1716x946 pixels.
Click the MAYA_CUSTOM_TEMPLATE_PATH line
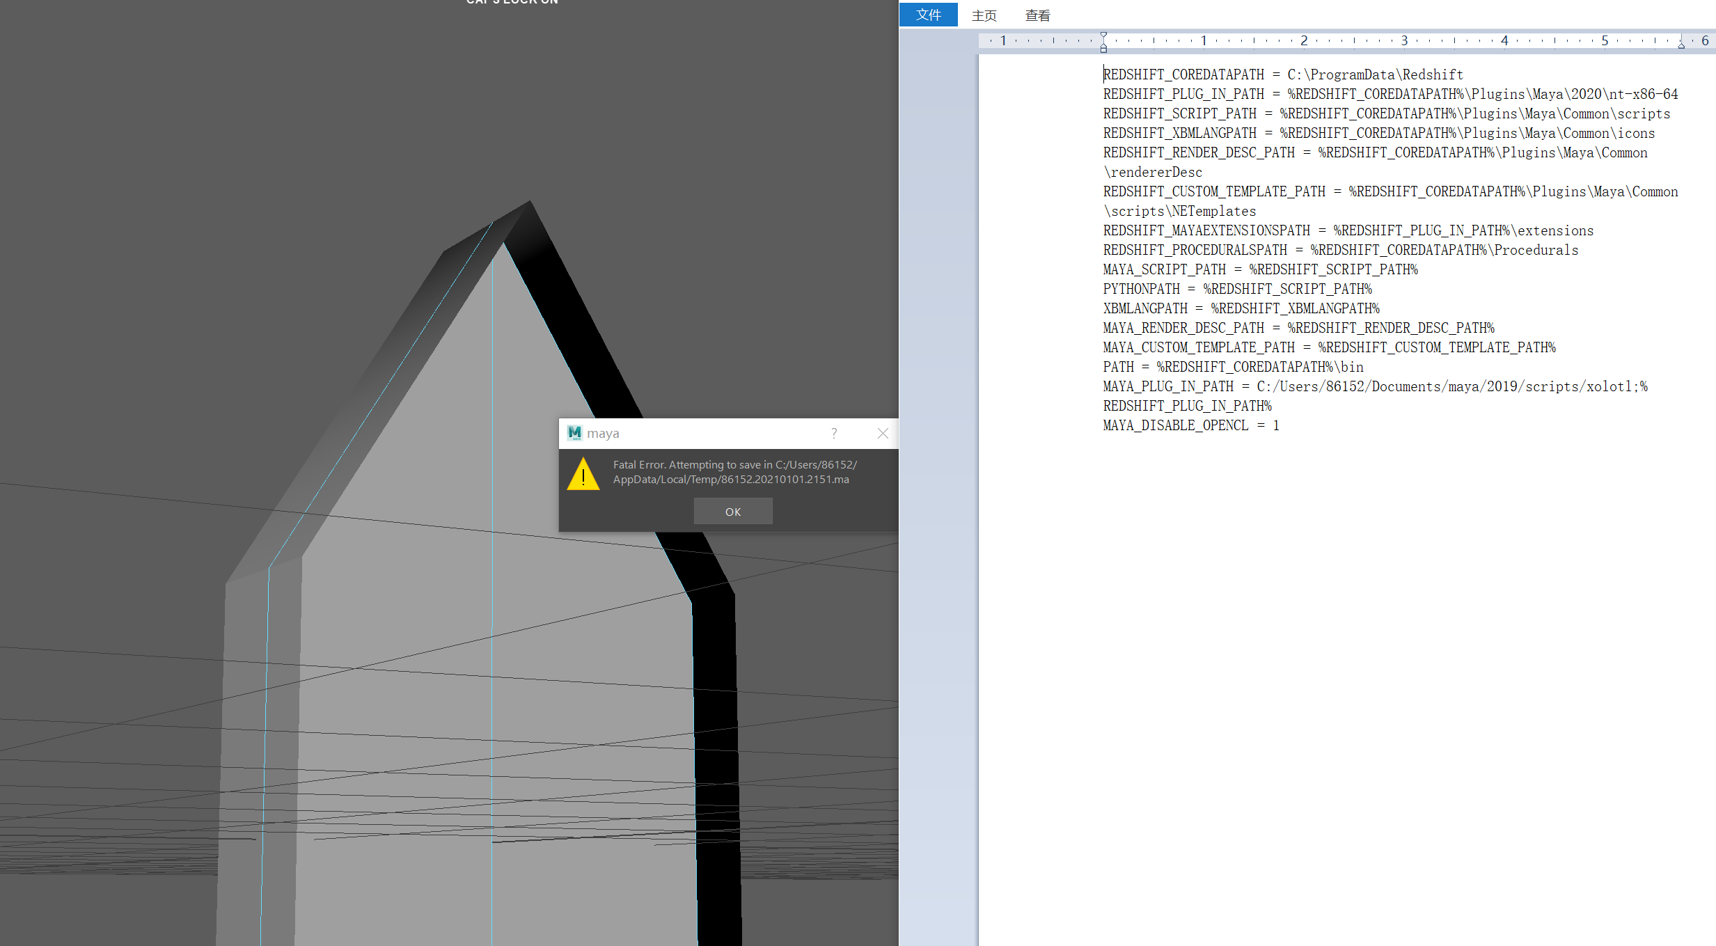coord(1330,347)
